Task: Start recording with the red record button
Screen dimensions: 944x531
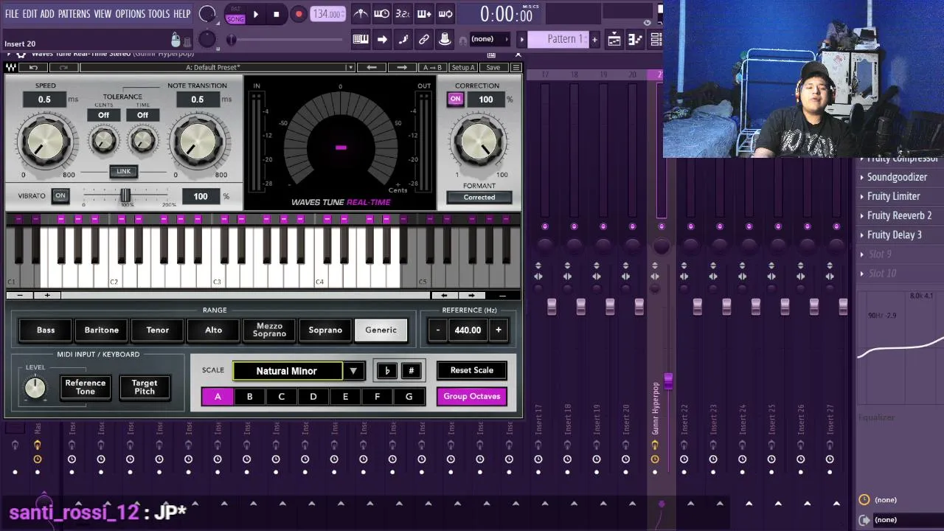Action: (x=299, y=14)
